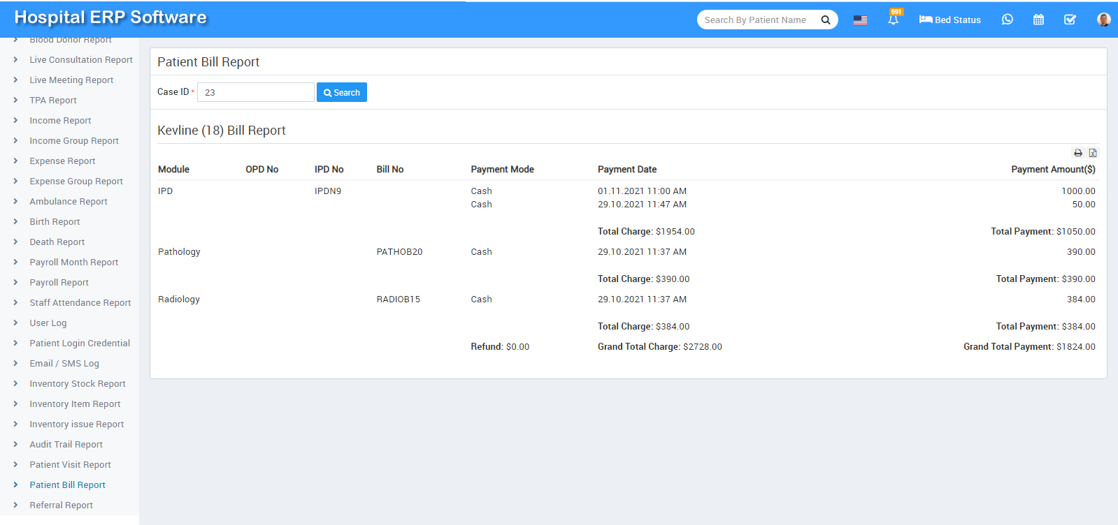Go to Payroll Month Report
This screenshot has height=525, width=1118.
tap(73, 262)
